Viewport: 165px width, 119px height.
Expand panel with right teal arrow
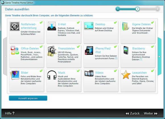coord(160,56)
